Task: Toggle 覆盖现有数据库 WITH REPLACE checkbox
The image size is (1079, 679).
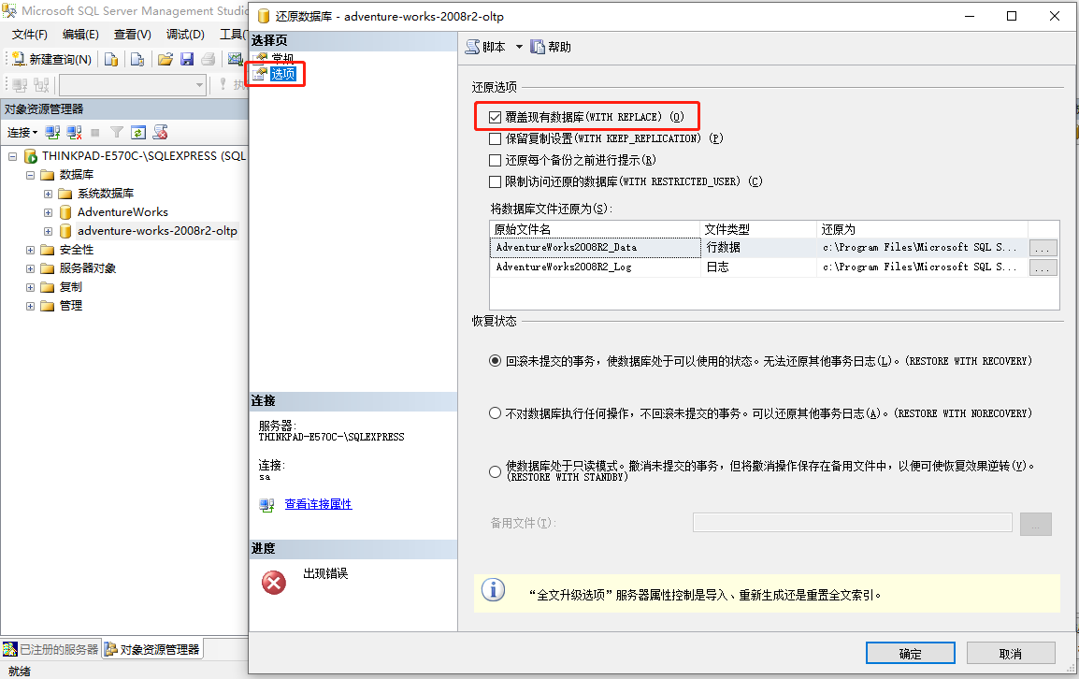Action: pyautogui.click(x=495, y=117)
